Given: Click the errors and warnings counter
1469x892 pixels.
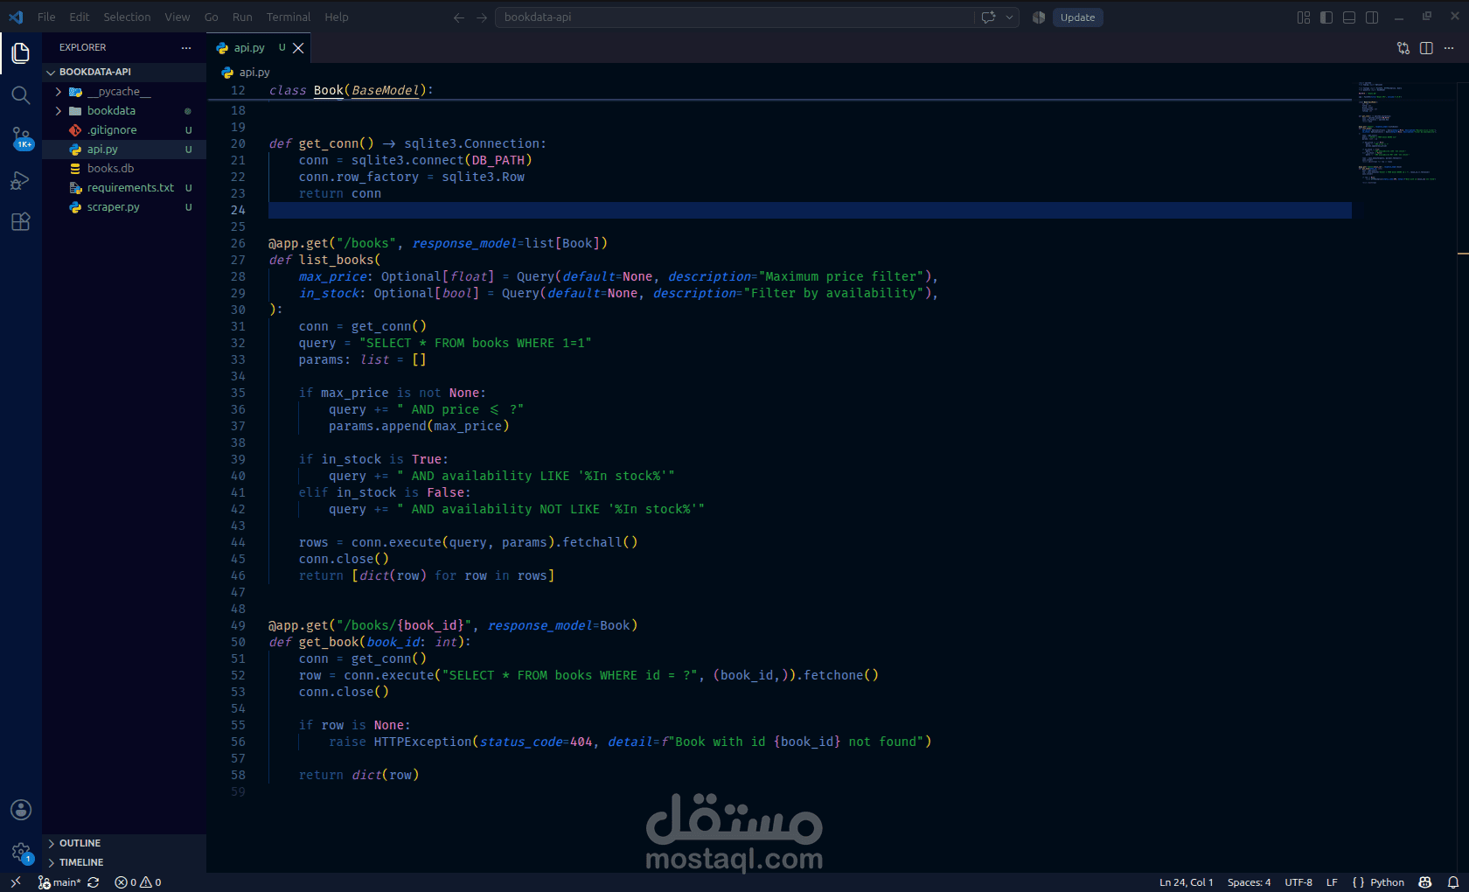Looking at the screenshot, I should (x=138, y=882).
